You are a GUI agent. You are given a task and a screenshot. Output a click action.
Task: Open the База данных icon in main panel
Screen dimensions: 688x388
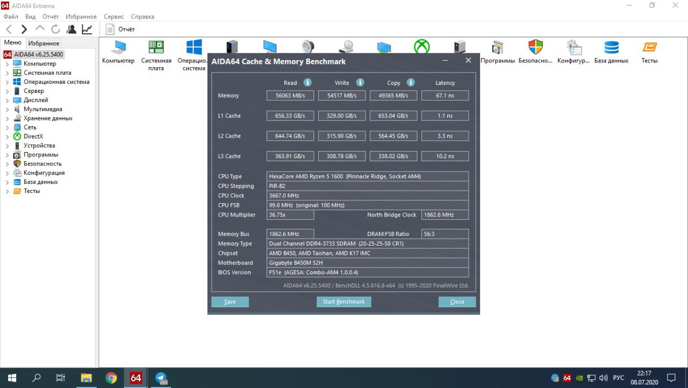click(x=611, y=52)
